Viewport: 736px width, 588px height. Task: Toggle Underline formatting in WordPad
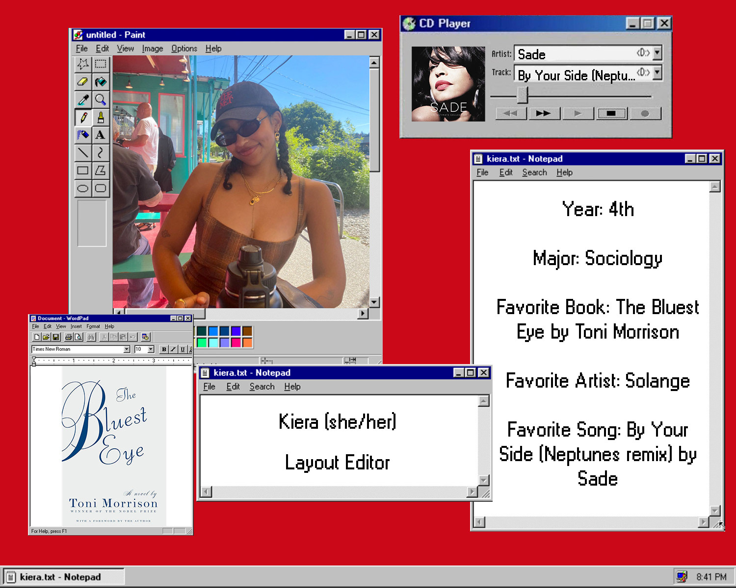[183, 349]
